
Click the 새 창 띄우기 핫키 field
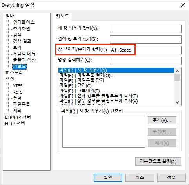[x=145, y=29]
